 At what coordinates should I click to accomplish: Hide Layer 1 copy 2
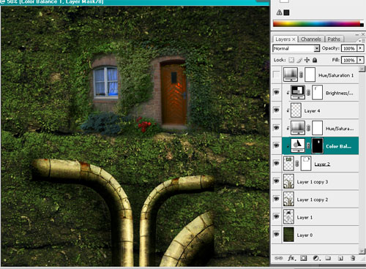(276, 199)
